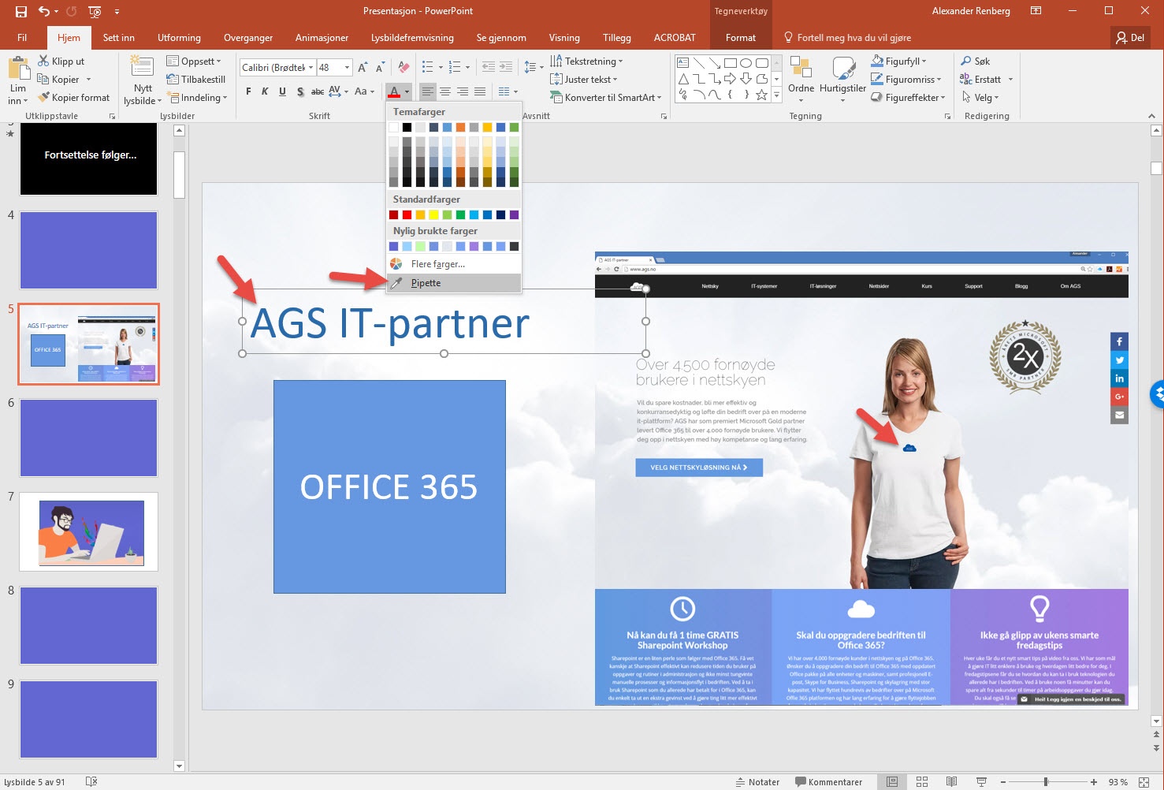Select slide 7 thumbnail with cartoon man
The height and width of the screenshot is (790, 1164).
88,531
